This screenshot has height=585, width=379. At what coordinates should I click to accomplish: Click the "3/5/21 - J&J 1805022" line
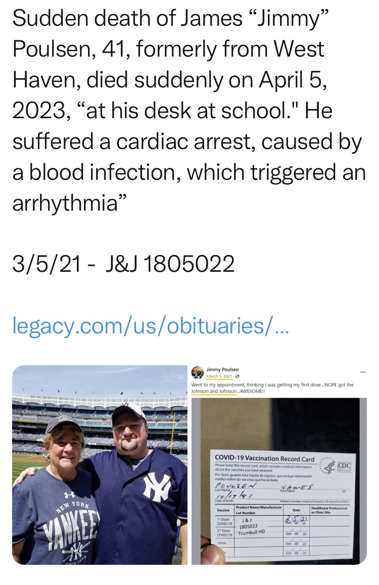point(123,263)
